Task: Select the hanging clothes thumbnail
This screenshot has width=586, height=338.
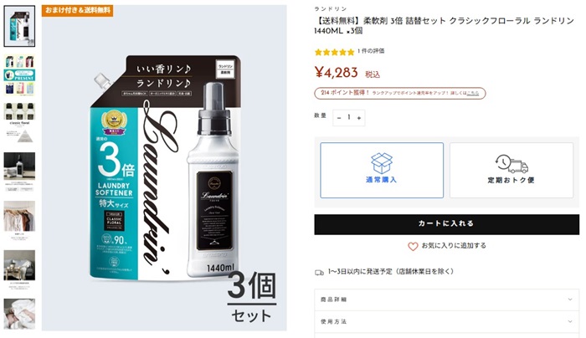Action: click(19, 220)
